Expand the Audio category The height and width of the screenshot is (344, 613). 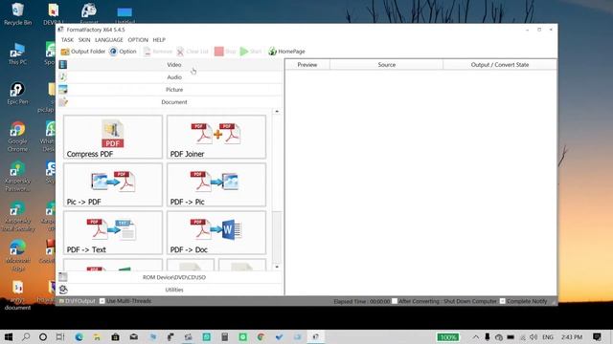(x=170, y=77)
